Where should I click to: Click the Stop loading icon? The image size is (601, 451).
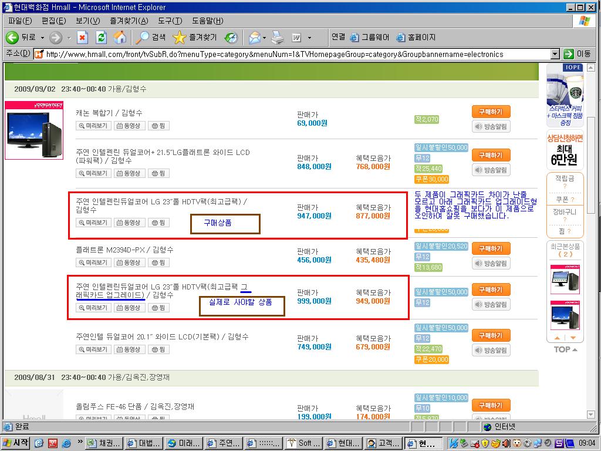click(x=82, y=37)
